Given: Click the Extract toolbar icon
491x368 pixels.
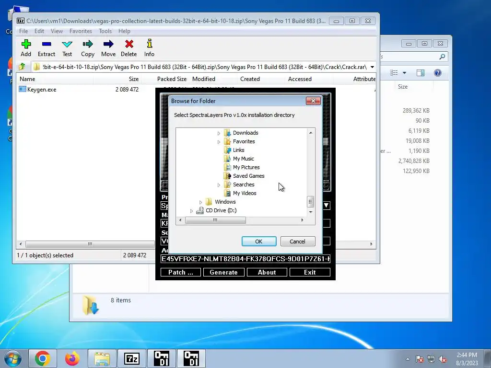Looking at the screenshot, I should (x=47, y=48).
